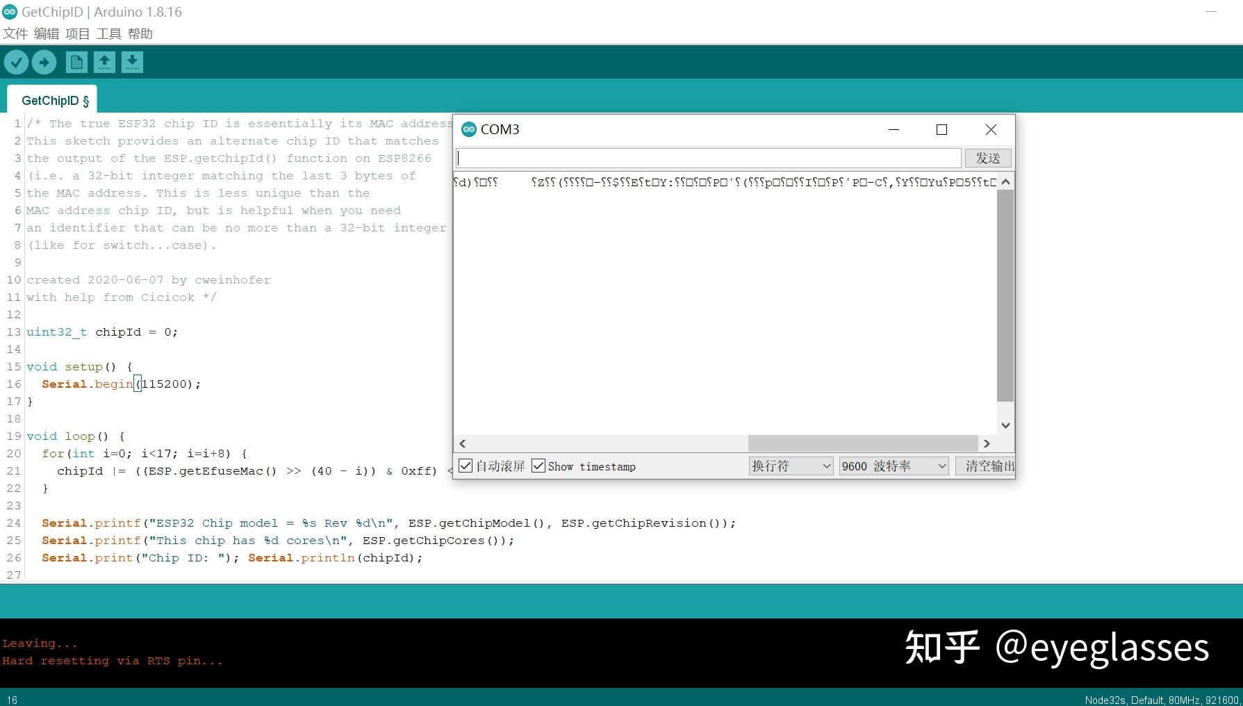
Task: Click the Arduino IDE title bar logo
Action: [x=8, y=11]
